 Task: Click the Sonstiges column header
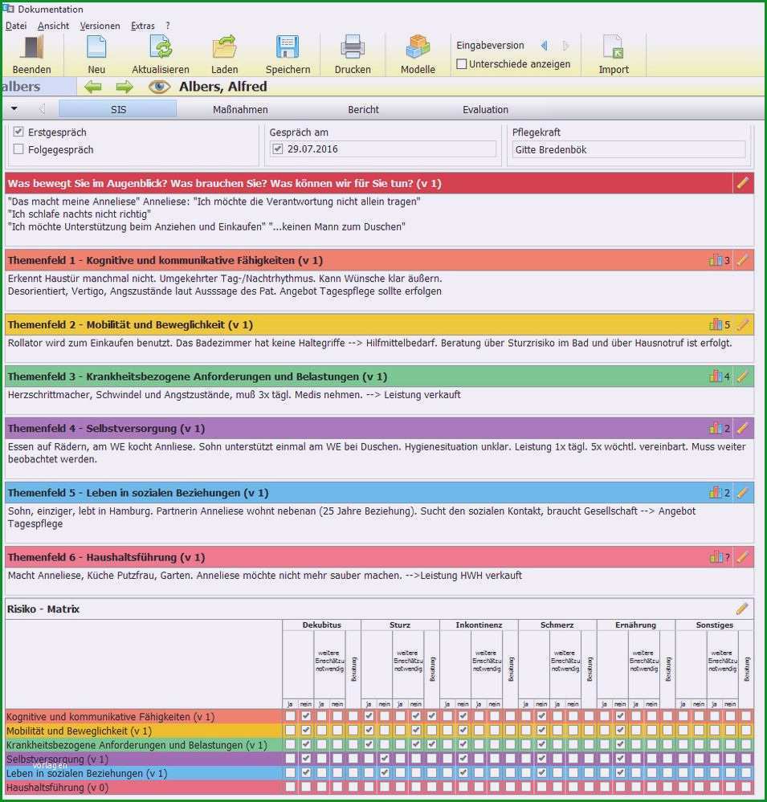click(x=714, y=625)
